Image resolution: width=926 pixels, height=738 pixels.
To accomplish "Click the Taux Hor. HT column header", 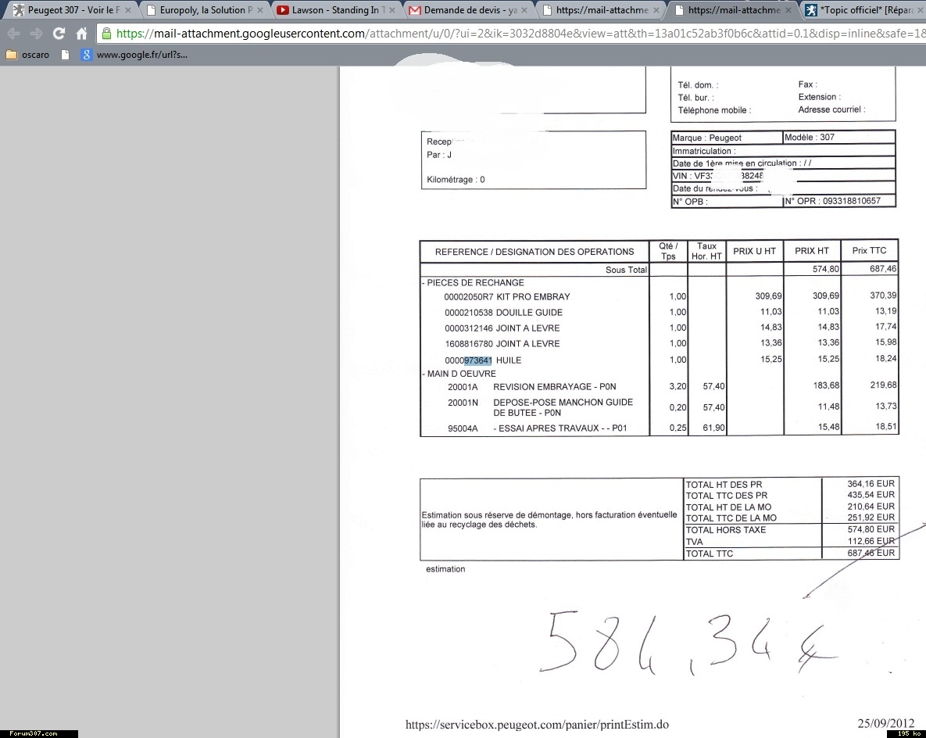I will coord(706,251).
